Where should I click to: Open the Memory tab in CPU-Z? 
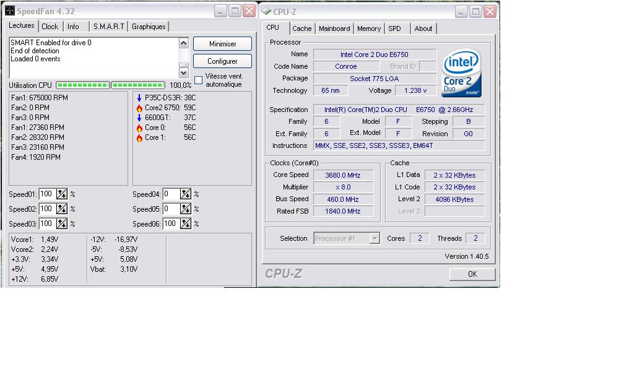tap(369, 28)
